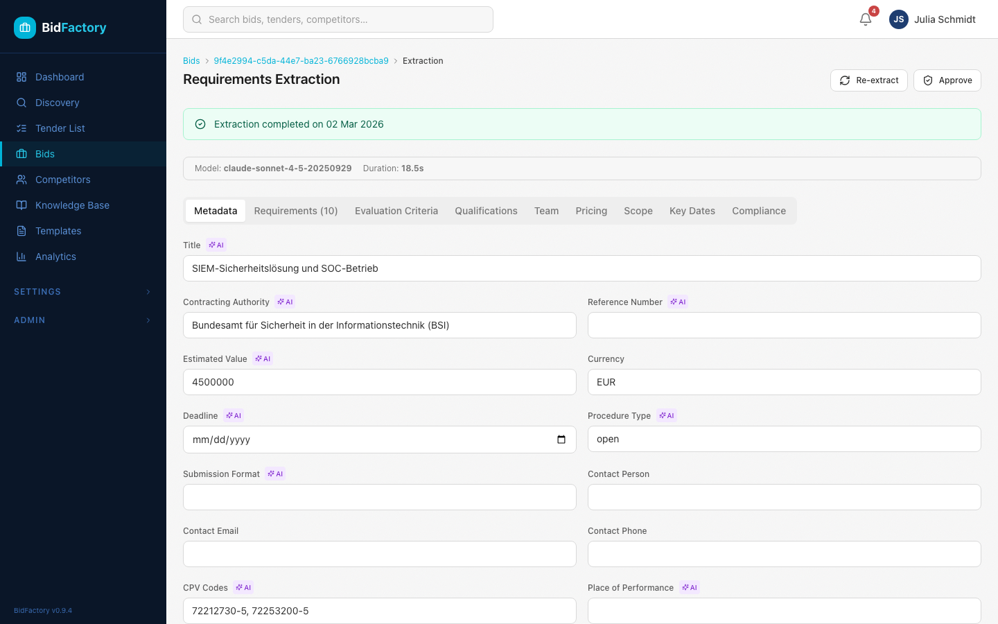The width and height of the screenshot is (998, 624).
Task: Click the AI badge next to Title
Action: (216, 245)
